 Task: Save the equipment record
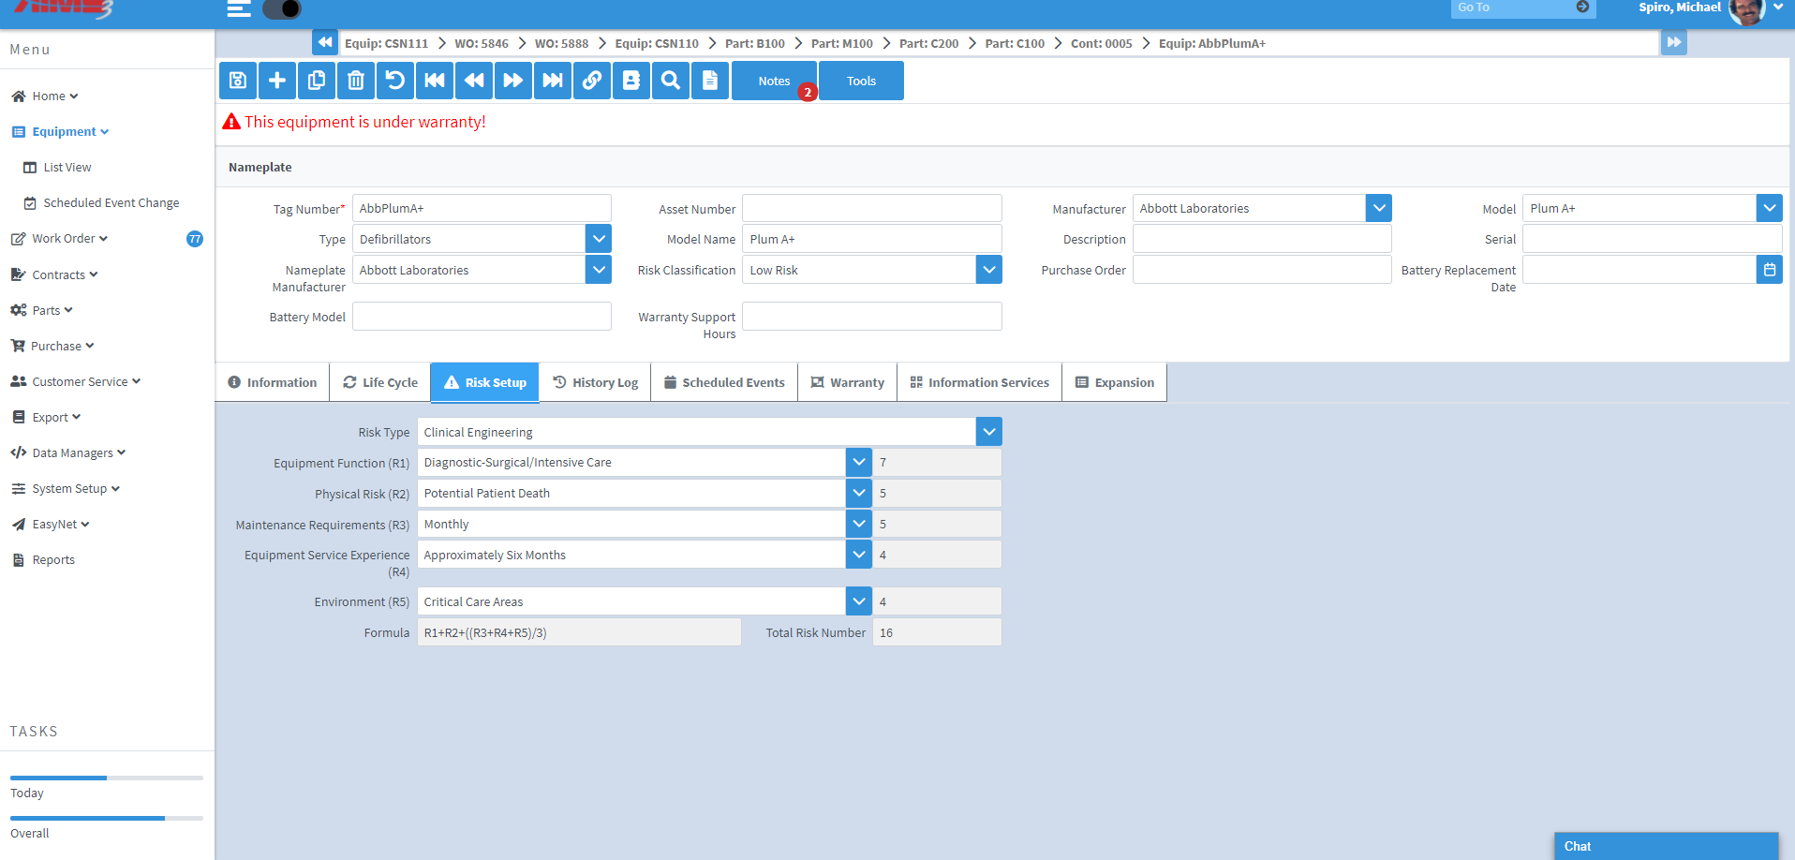pyautogui.click(x=237, y=81)
